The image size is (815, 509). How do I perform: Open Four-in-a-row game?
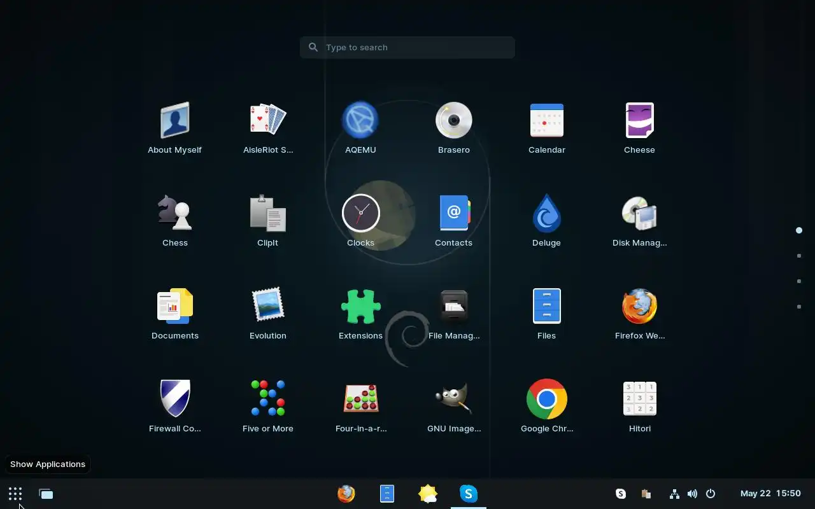click(360, 407)
